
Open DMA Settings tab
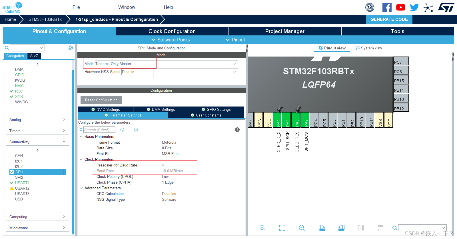click(x=161, y=109)
